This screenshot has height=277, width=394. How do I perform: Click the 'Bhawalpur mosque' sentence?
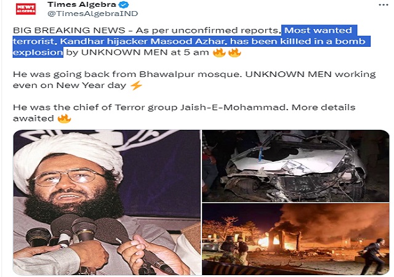click(127, 74)
